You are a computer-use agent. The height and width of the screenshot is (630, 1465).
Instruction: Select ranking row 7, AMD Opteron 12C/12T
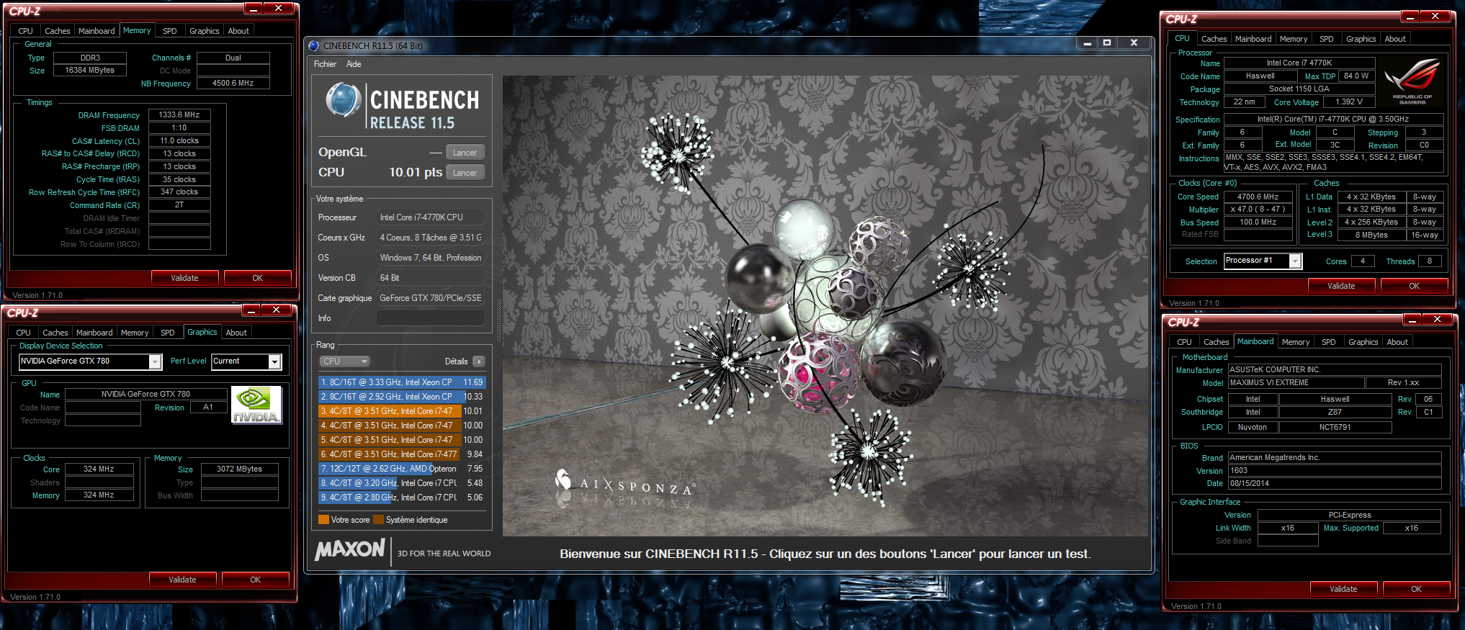tap(402, 469)
